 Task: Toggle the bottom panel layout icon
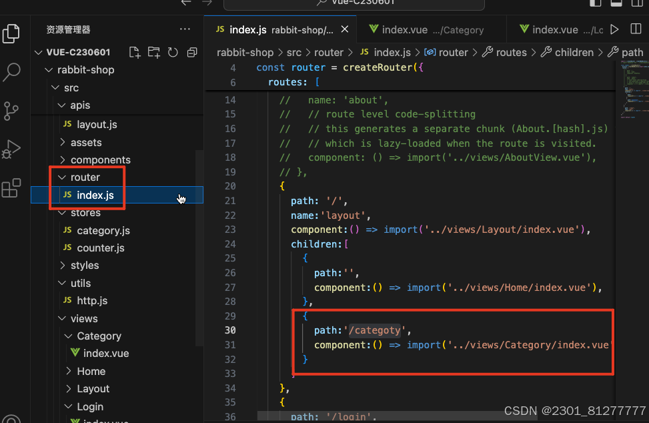coord(616,3)
